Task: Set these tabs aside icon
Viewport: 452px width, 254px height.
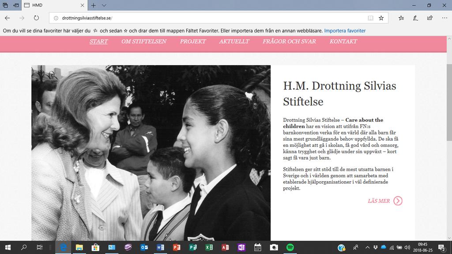Action: click(16, 5)
